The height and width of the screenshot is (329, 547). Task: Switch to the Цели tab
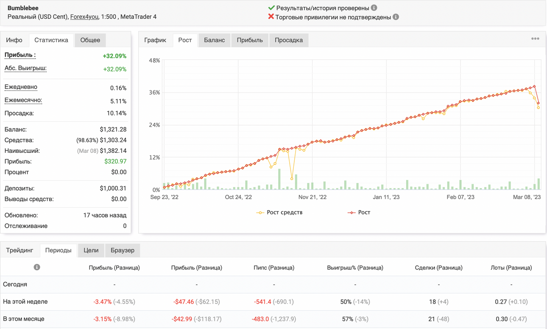click(91, 250)
